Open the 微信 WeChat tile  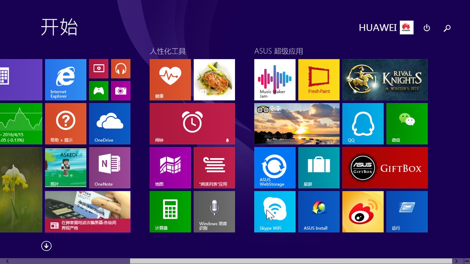(x=407, y=124)
